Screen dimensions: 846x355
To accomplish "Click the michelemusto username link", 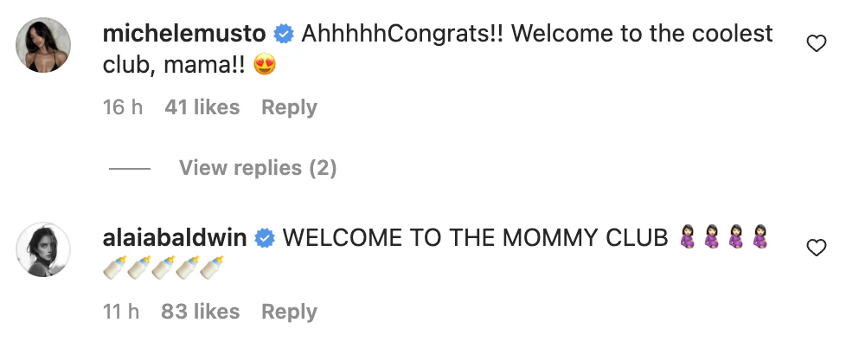I will coord(183,35).
